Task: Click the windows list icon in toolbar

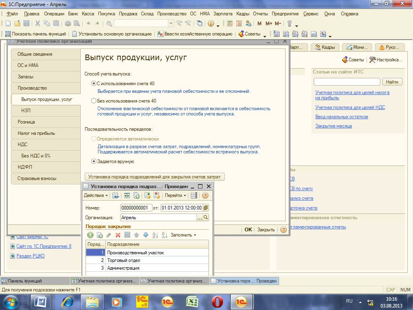Action: [200, 23]
